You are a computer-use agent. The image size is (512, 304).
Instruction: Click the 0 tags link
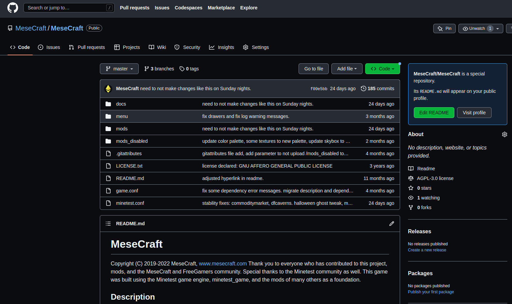pyautogui.click(x=189, y=69)
